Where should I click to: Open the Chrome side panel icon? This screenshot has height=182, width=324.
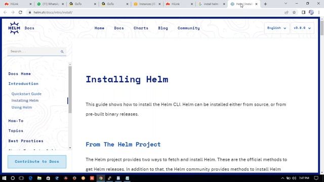303,12
